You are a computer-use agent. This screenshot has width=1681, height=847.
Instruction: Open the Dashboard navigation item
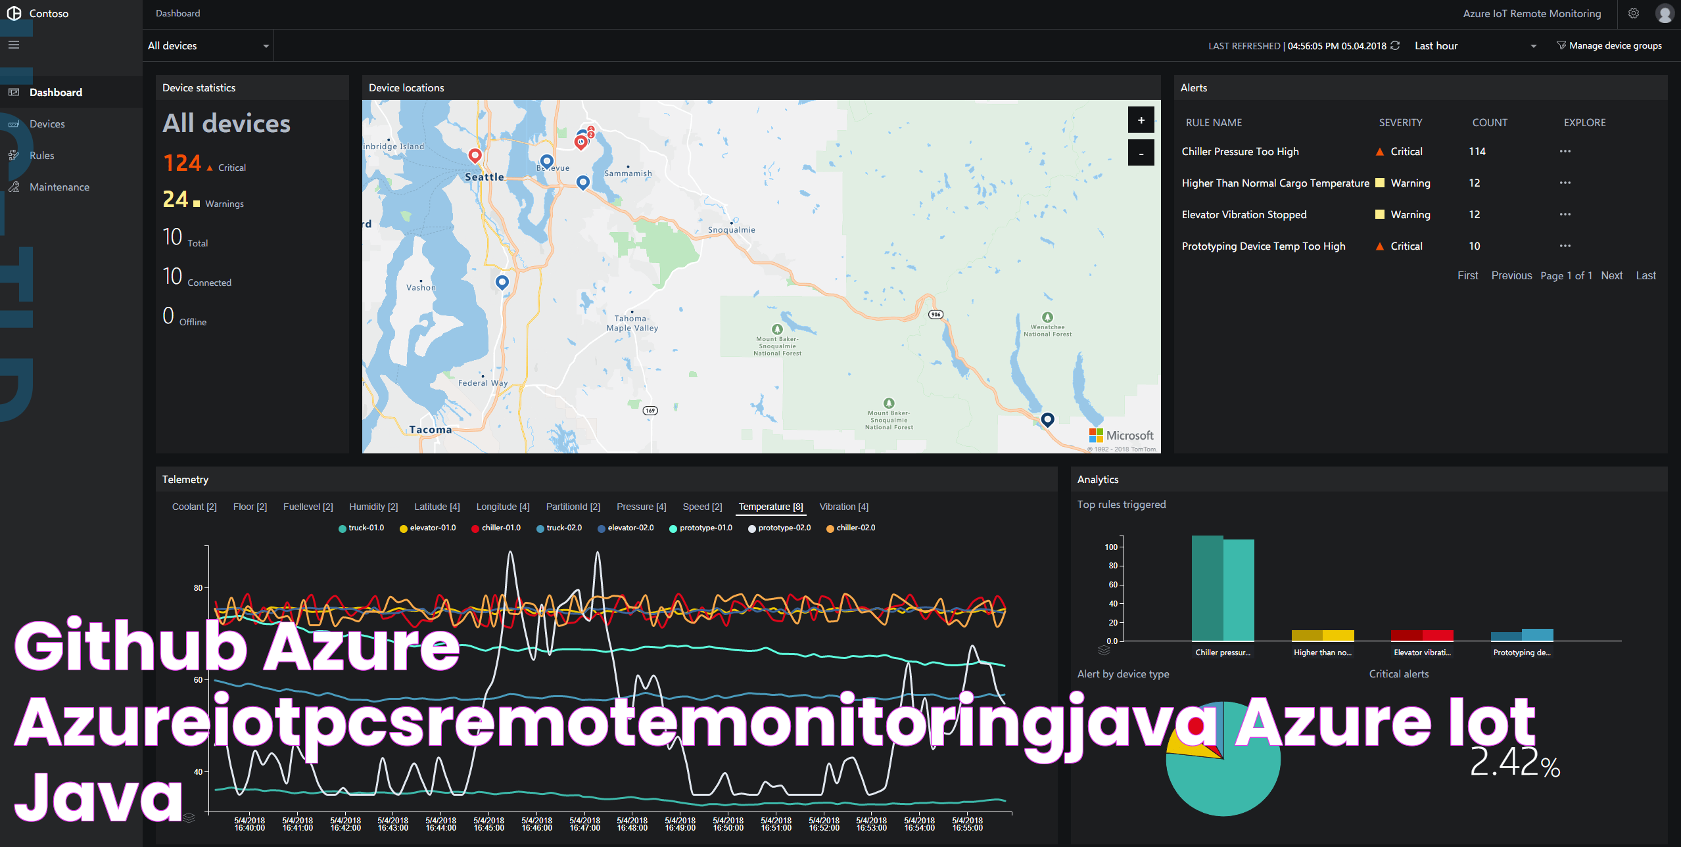[71, 92]
